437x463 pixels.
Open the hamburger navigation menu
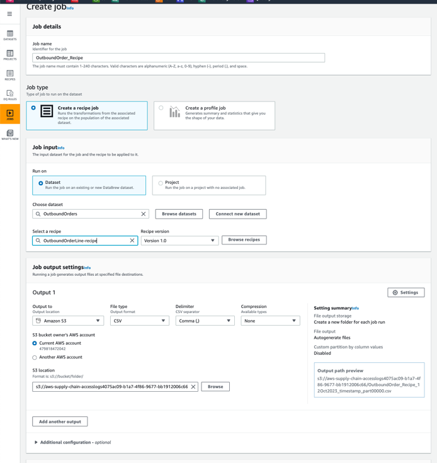(9, 14)
